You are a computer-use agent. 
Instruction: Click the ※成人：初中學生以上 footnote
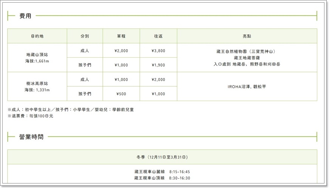coord(71,110)
